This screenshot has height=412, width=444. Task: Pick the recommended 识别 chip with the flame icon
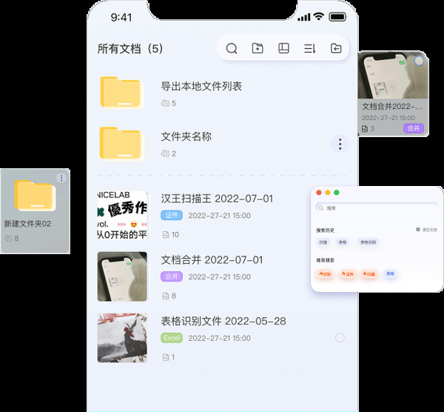325,274
